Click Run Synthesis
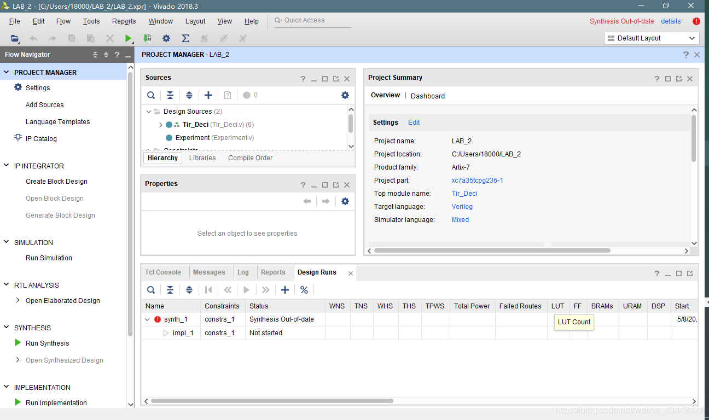709x420 pixels. tap(48, 343)
